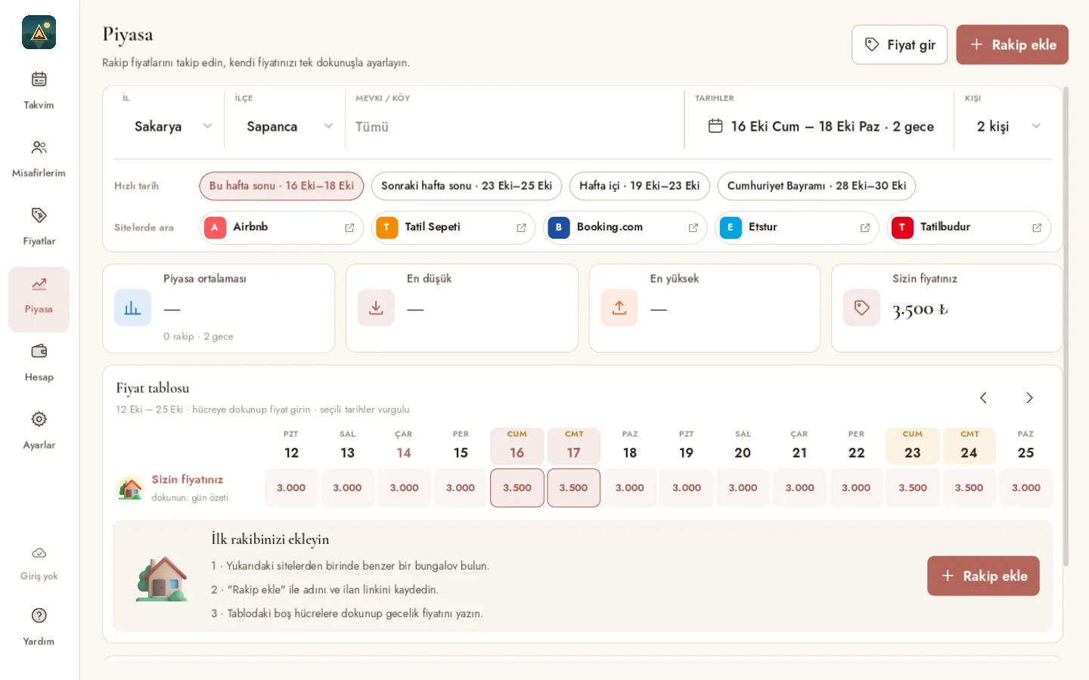
Task: Select Cumhuriyet Bayramı date chip
Action: (817, 186)
